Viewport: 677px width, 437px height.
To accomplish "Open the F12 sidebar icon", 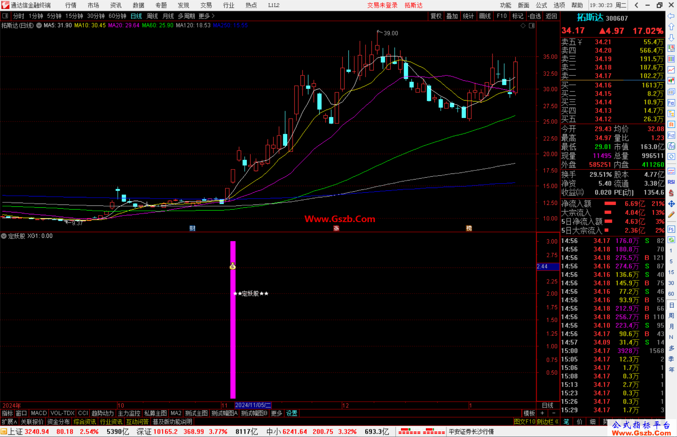I will click(x=671, y=135).
